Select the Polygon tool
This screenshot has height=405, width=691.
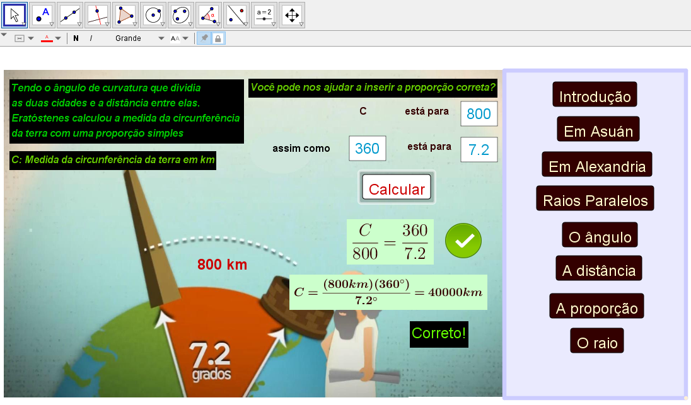125,15
